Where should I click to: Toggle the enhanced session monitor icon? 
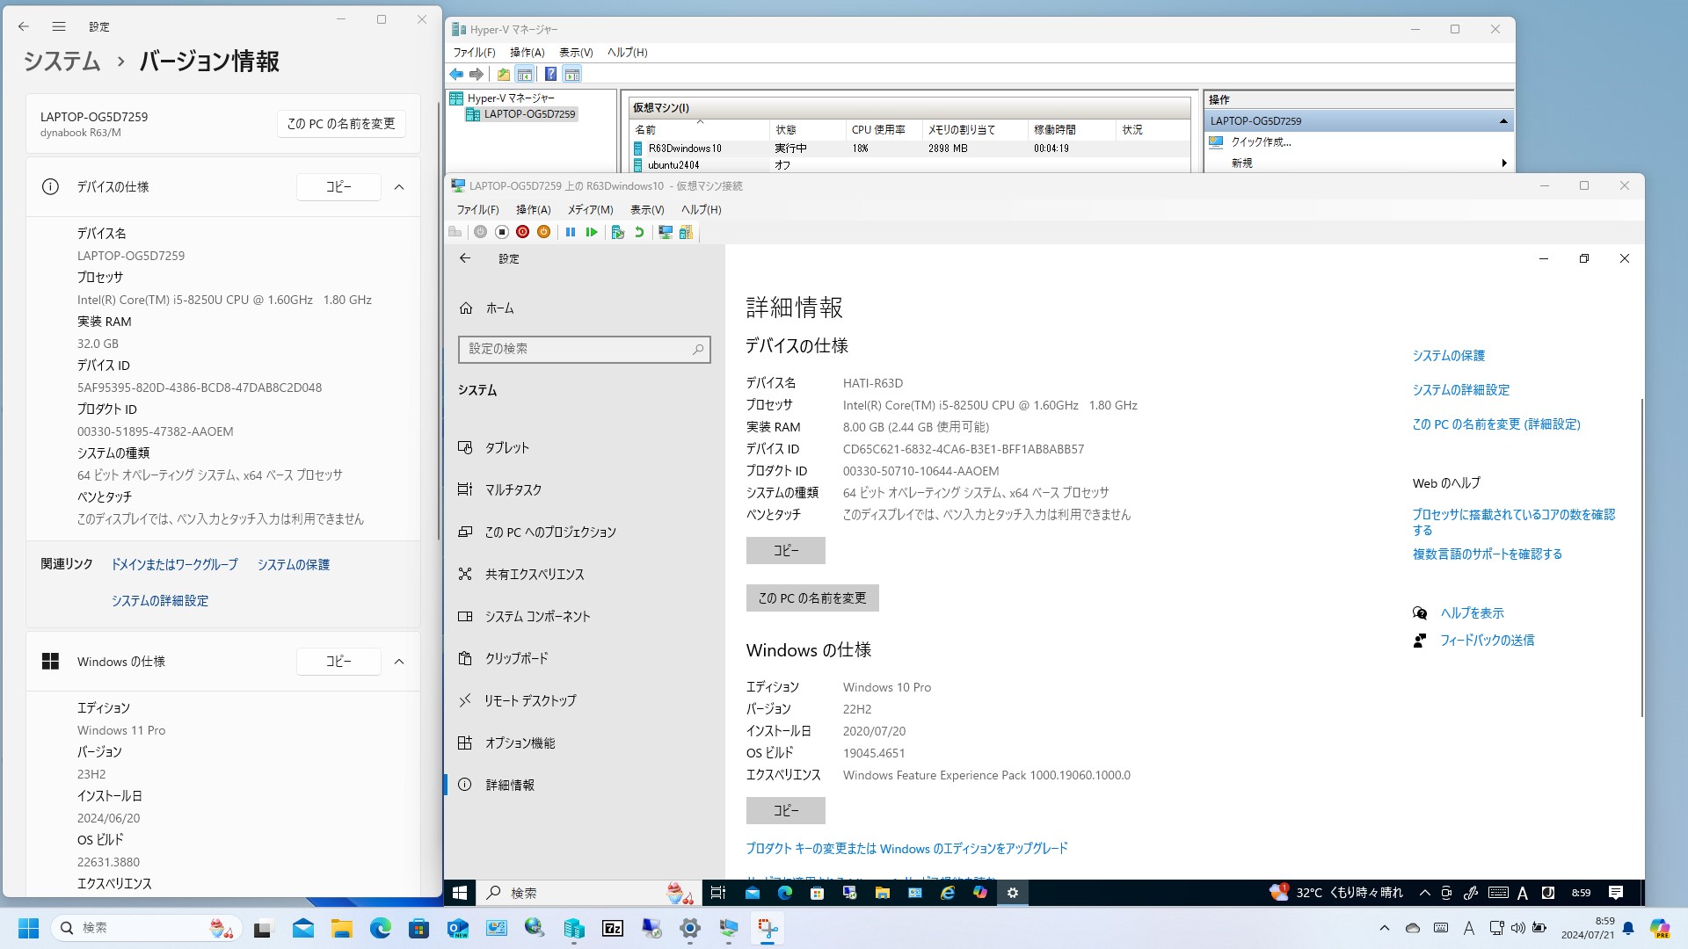pos(666,232)
